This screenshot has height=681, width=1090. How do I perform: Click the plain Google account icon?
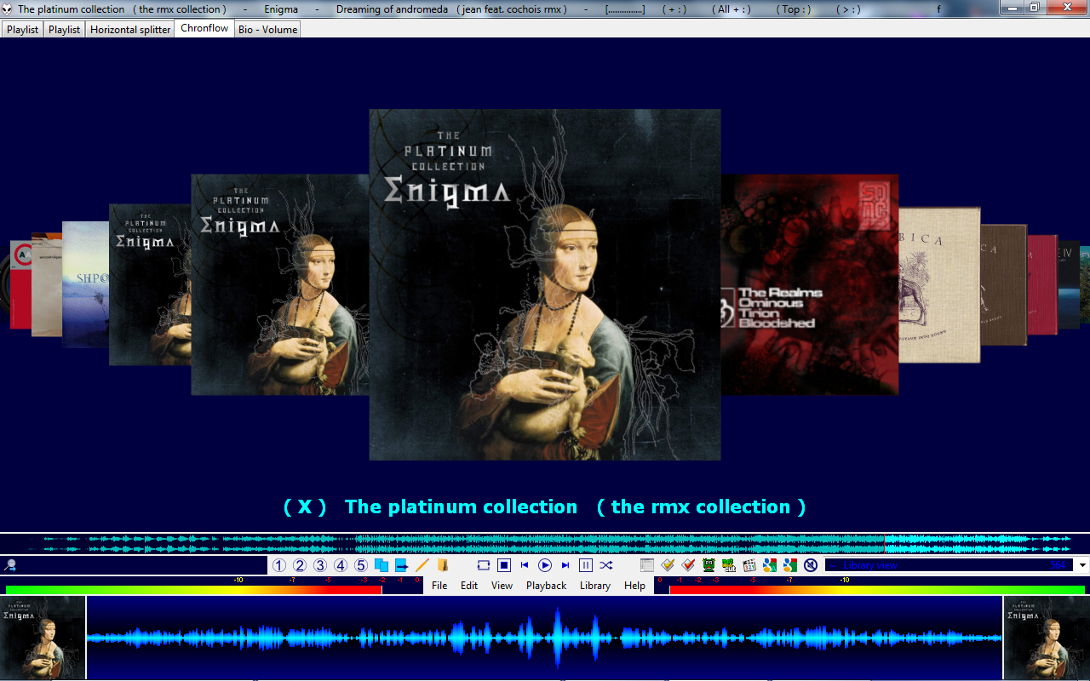[x=790, y=565]
